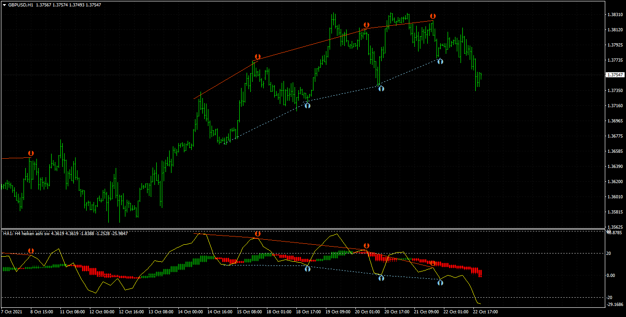
Task: Click the HA1: H4 heiken ashi sw label
Action: pyautogui.click(x=26, y=234)
